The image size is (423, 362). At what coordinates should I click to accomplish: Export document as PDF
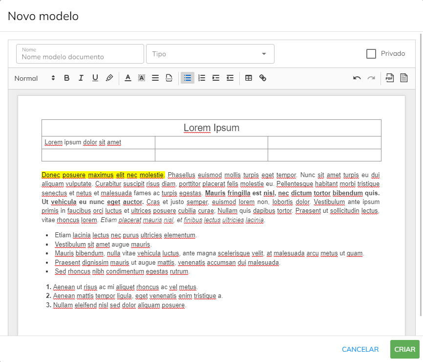389,78
